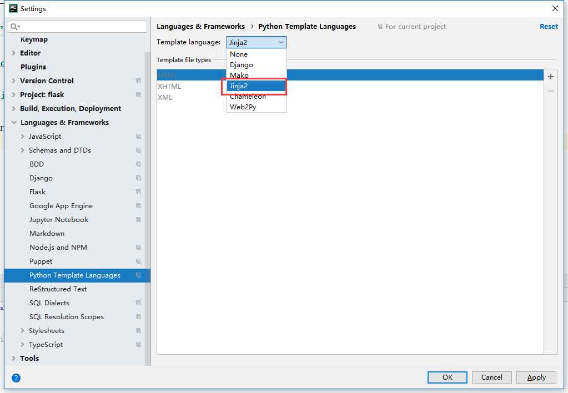
Task: Click the search magnifier icon in settings
Action: click(x=15, y=27)
